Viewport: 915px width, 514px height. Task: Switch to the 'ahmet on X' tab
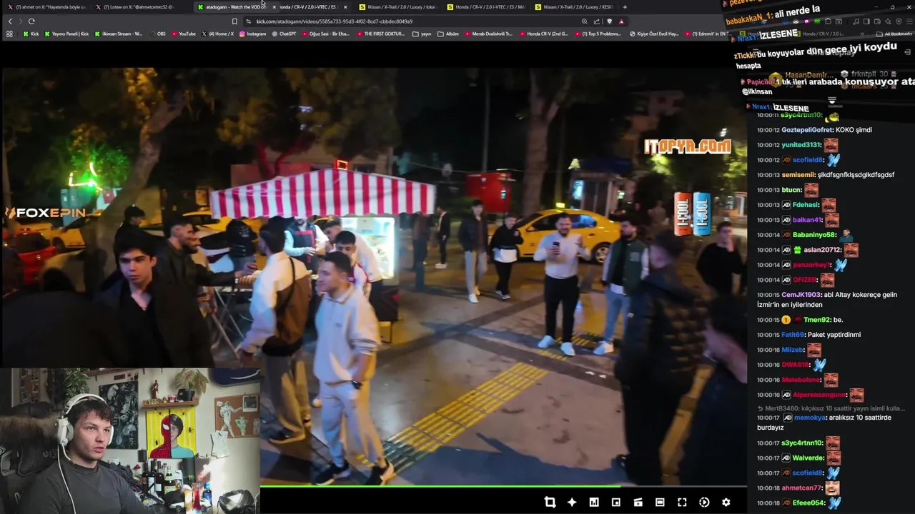(x=47, y=7)
